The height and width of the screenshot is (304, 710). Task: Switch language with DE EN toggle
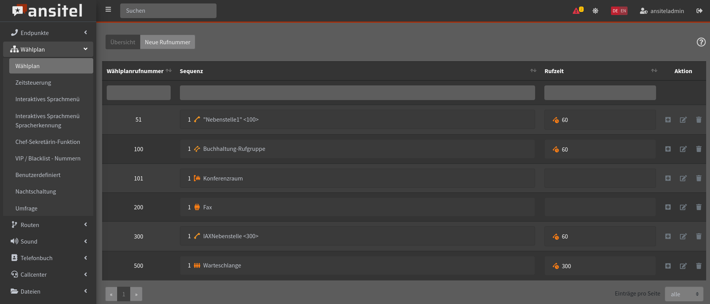pos(619,11)
